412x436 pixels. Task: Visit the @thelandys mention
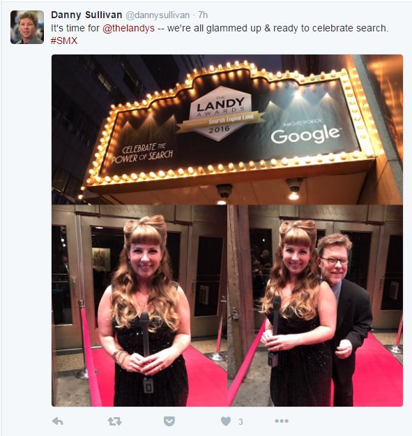click(128, 28)
